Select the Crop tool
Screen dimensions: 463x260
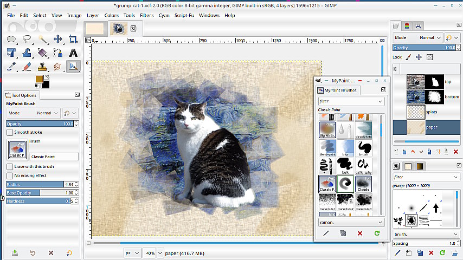[73, 39]
